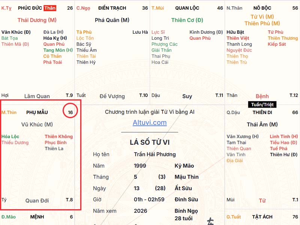Viewport: 300px width, 225px height.
Task: Select the PHỤ MẪU palace heading
Action: coord(37,112)
